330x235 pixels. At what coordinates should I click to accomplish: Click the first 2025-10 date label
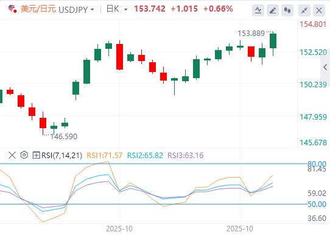(x=119, y=229)
